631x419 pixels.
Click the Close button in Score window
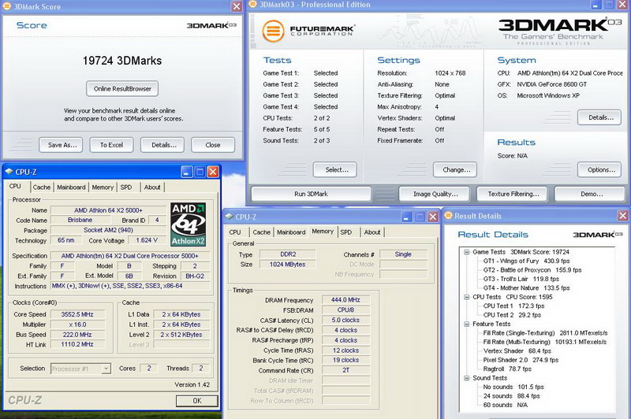pyautogui.click(x=213, y=145)
